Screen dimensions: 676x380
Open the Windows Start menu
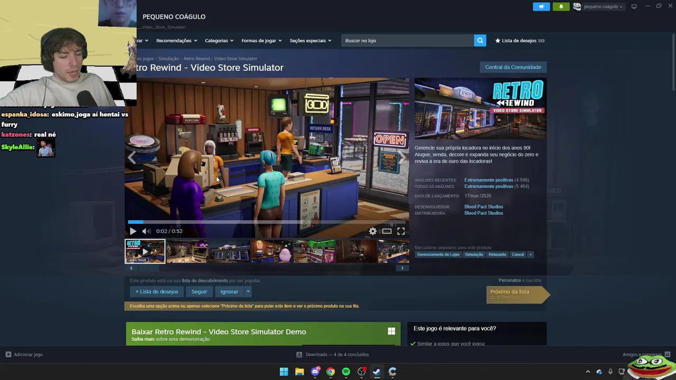point(284,372)
